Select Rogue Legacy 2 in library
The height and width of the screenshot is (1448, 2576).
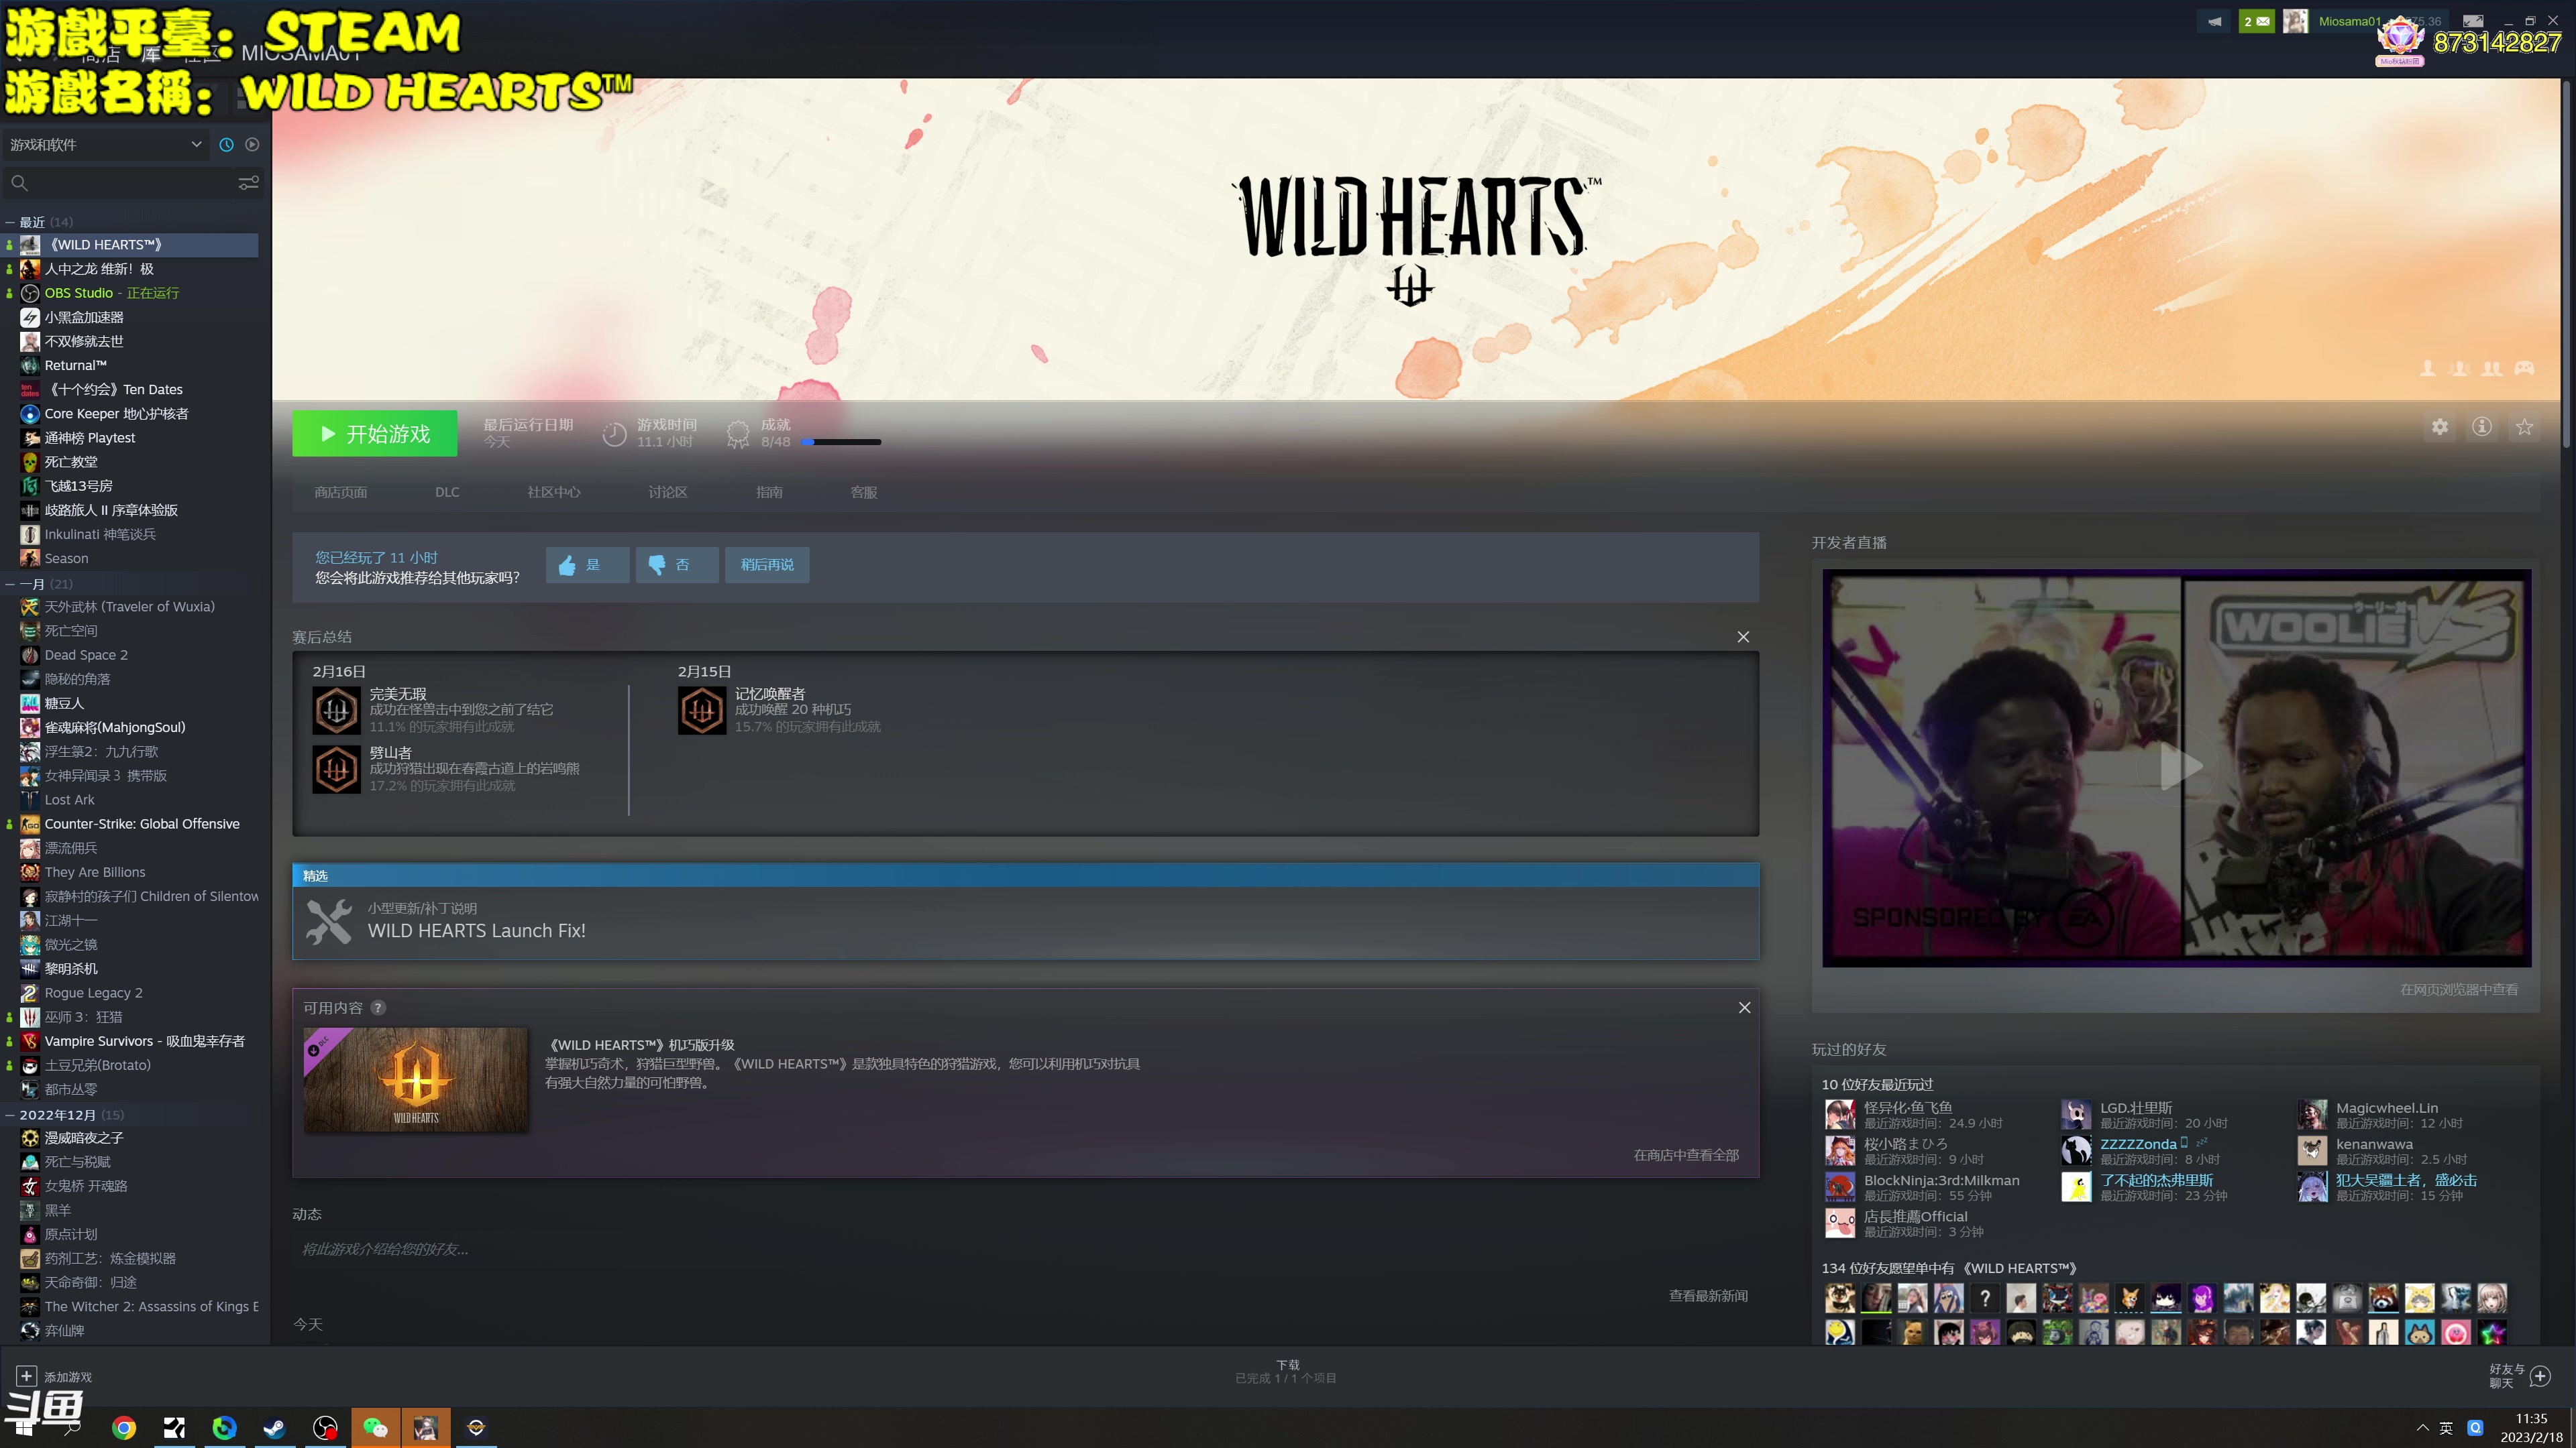point(130,992)
